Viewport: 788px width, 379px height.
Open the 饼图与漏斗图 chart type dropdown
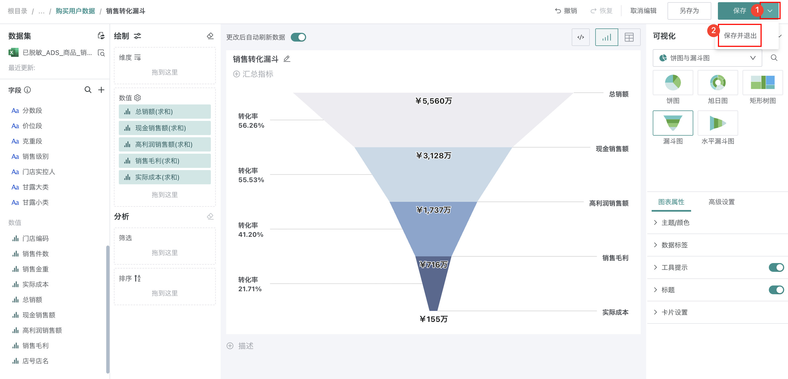[707, 58]
